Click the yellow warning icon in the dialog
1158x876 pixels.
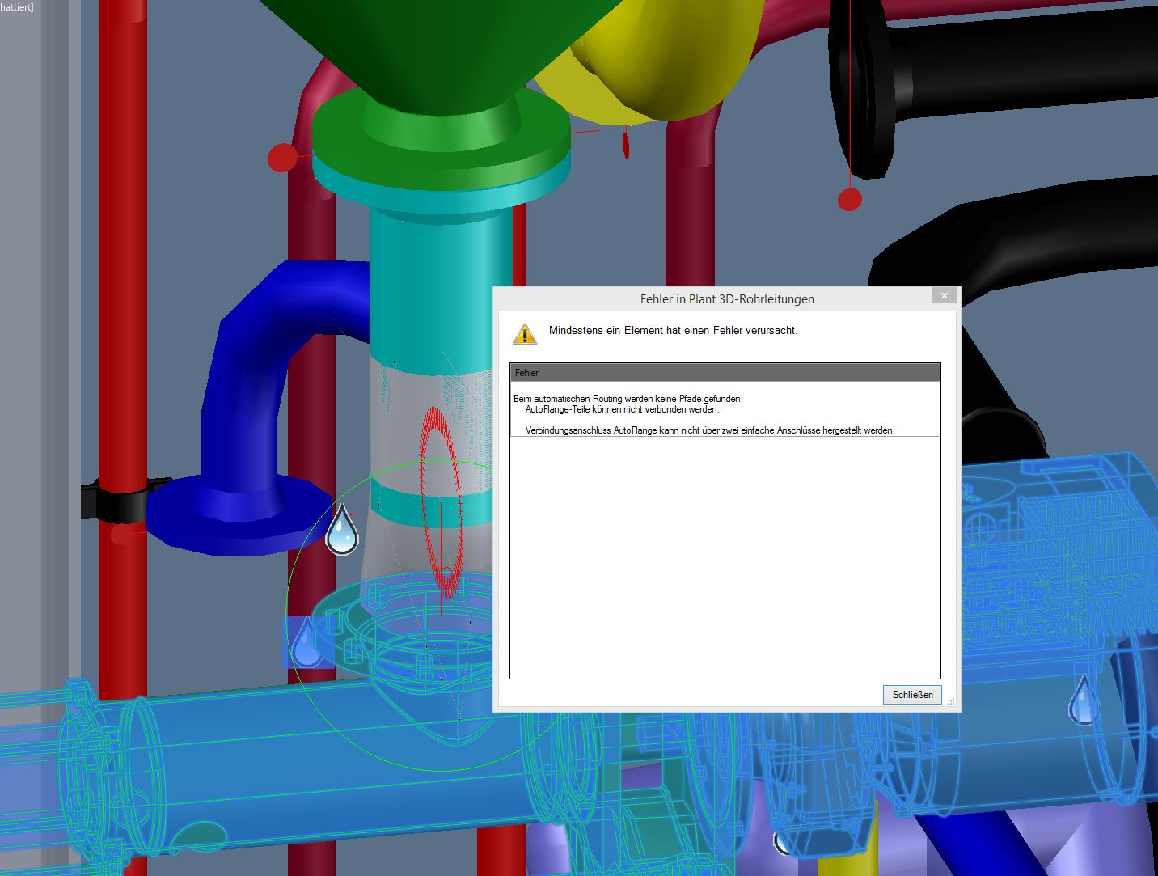[525, 332]
